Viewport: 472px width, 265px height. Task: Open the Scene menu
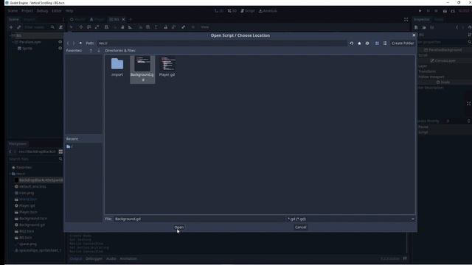(x=13, y=11)
